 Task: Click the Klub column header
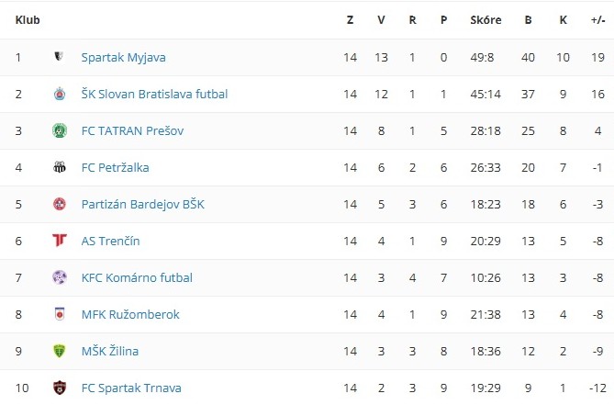[x=27, y=19]
